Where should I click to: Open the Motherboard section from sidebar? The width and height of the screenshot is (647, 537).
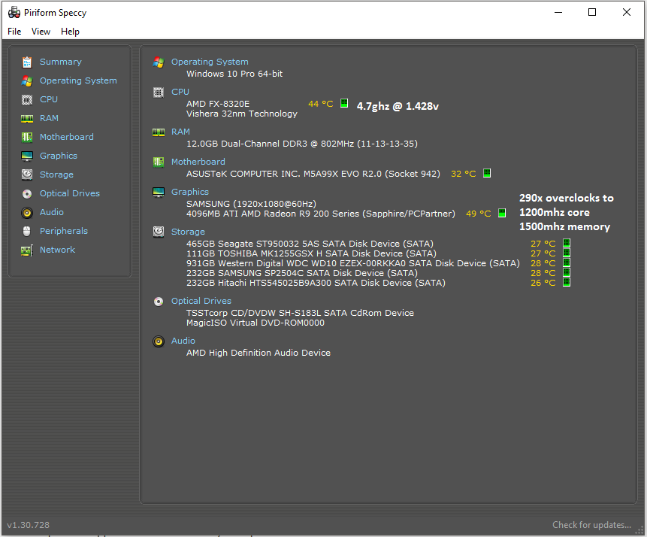point(67,137)
